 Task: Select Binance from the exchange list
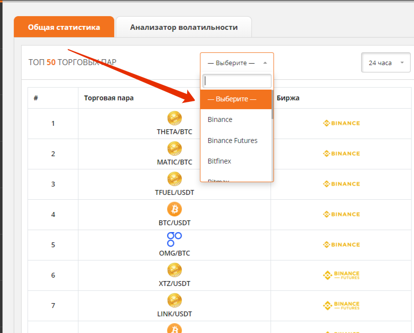220,119
